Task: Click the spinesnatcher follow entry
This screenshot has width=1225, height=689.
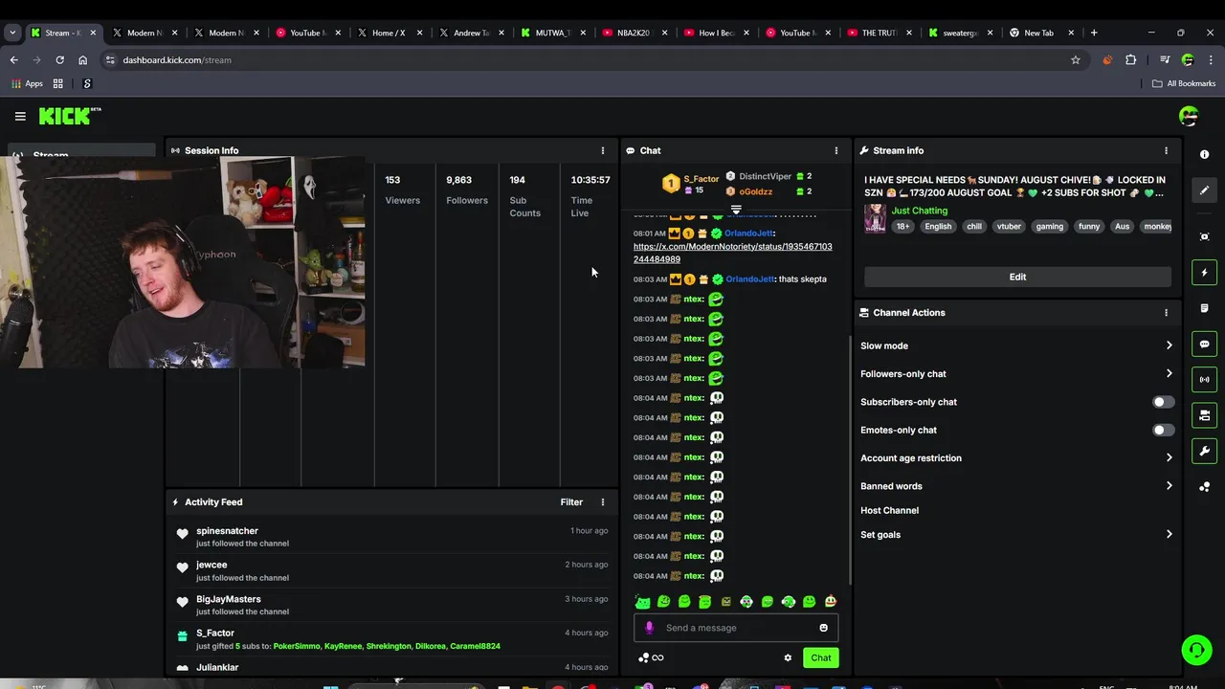Action: pyautogui.click(x=392, y=537)
